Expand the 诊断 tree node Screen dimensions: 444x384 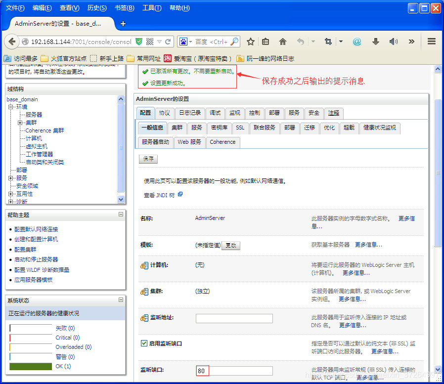(x=11, y=202)
